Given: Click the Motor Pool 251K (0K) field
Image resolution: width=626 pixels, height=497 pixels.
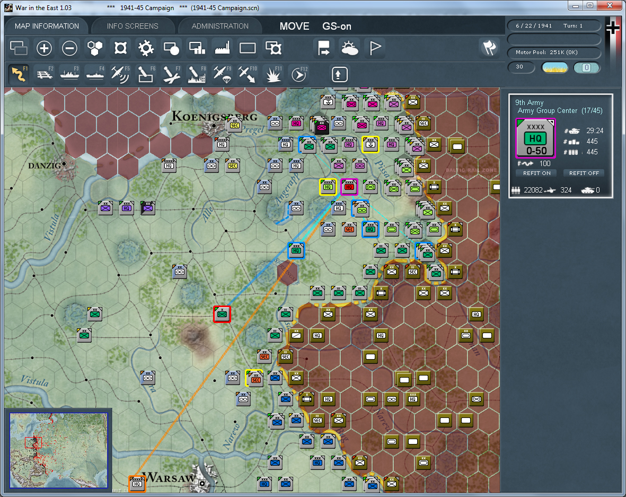Looking at the screenshot, I should 554,53.
